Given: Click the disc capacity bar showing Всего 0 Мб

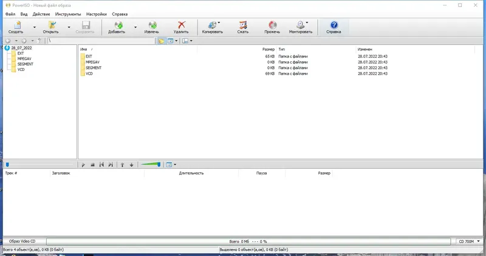Looking at the screenshot, I should point(248,241).
